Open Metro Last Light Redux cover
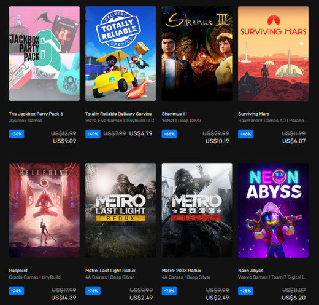 tap(120, 210)
